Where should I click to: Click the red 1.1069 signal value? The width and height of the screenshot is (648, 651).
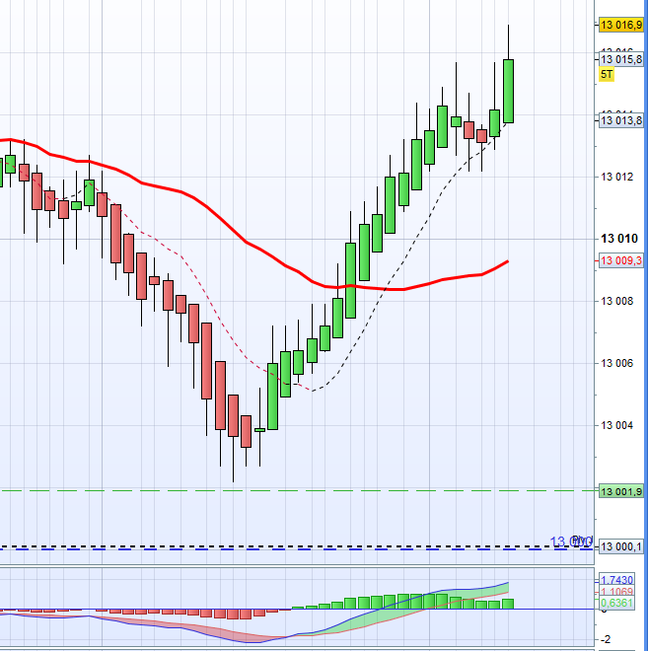click(616, 591)
